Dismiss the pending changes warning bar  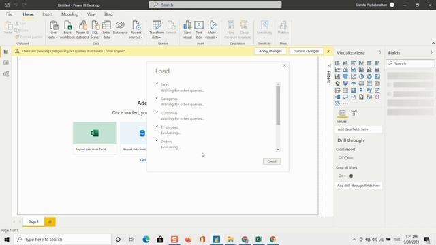click(x=328, y=52)
